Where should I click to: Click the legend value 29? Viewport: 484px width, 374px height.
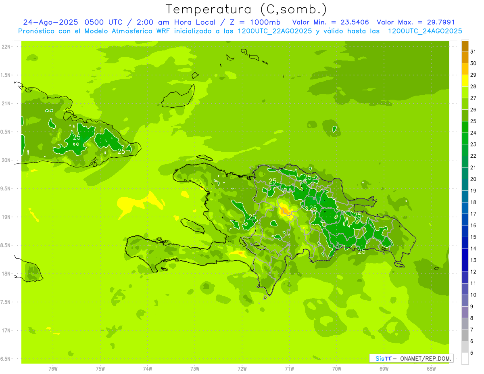coord(473,75)
